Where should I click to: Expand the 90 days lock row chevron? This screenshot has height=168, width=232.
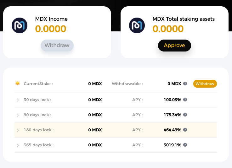tap(18, 115)
